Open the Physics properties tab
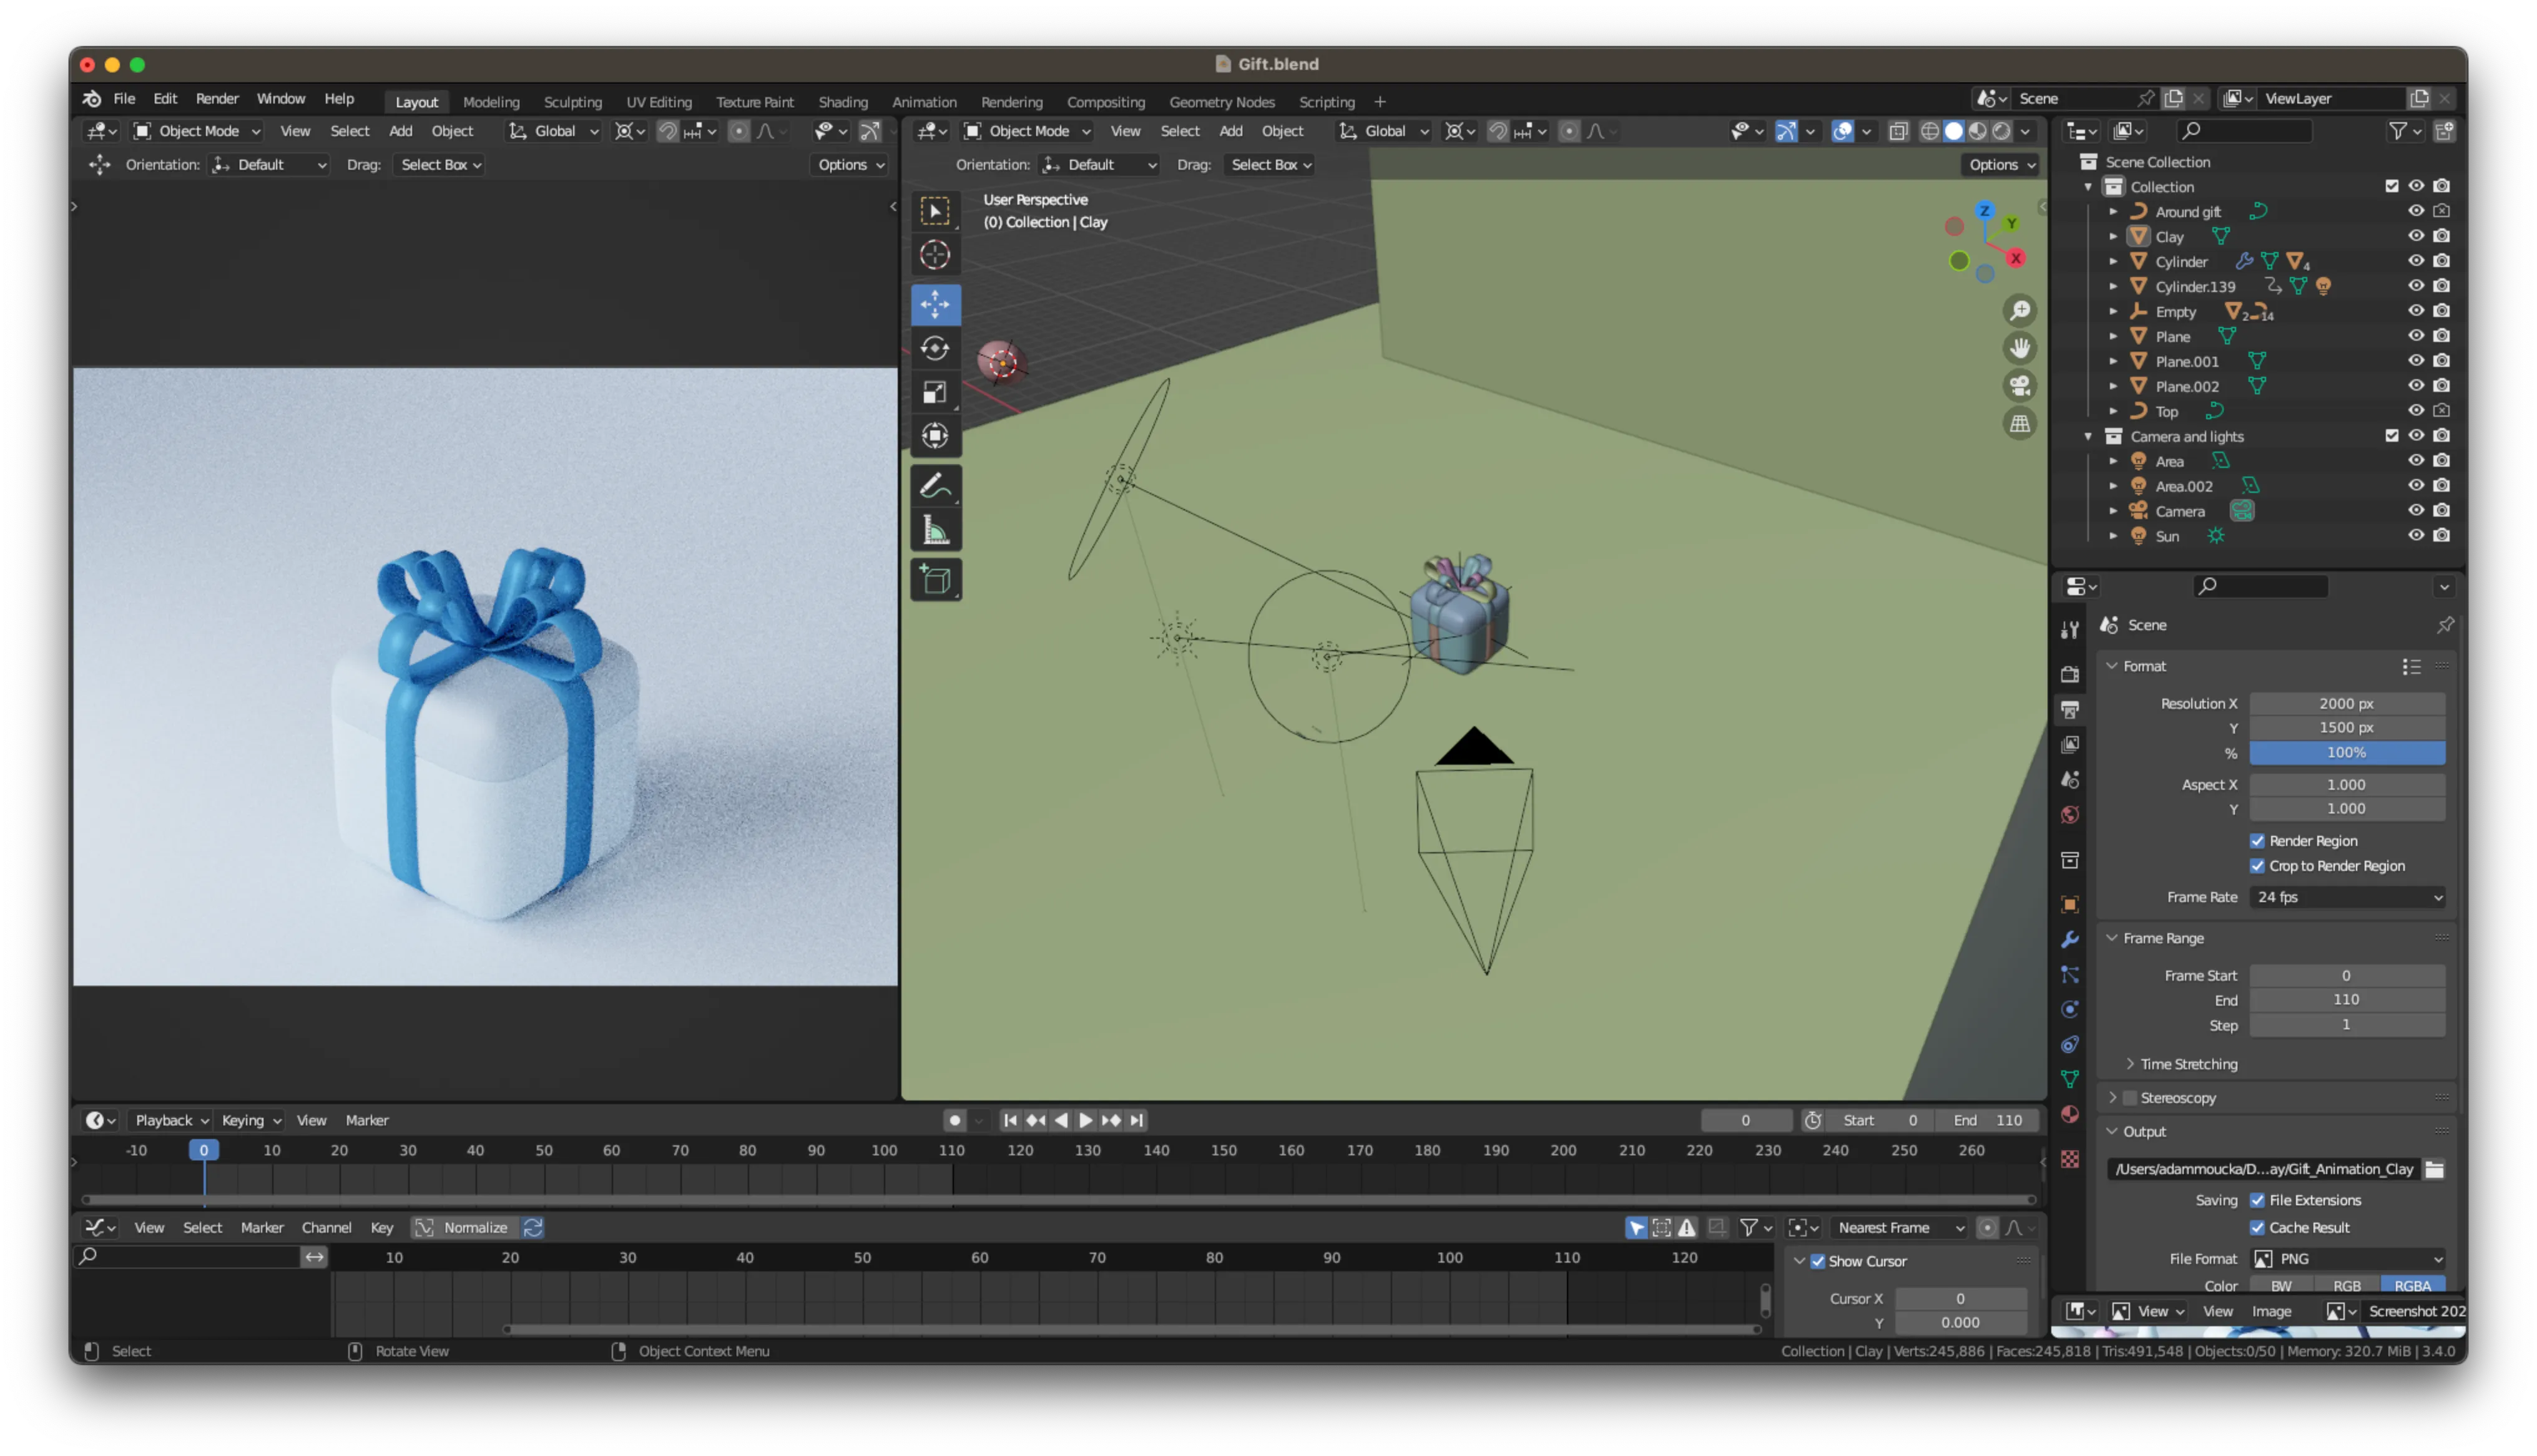Image resolution: width=2537 pixels, height=1456 pixels. 2069,1010
